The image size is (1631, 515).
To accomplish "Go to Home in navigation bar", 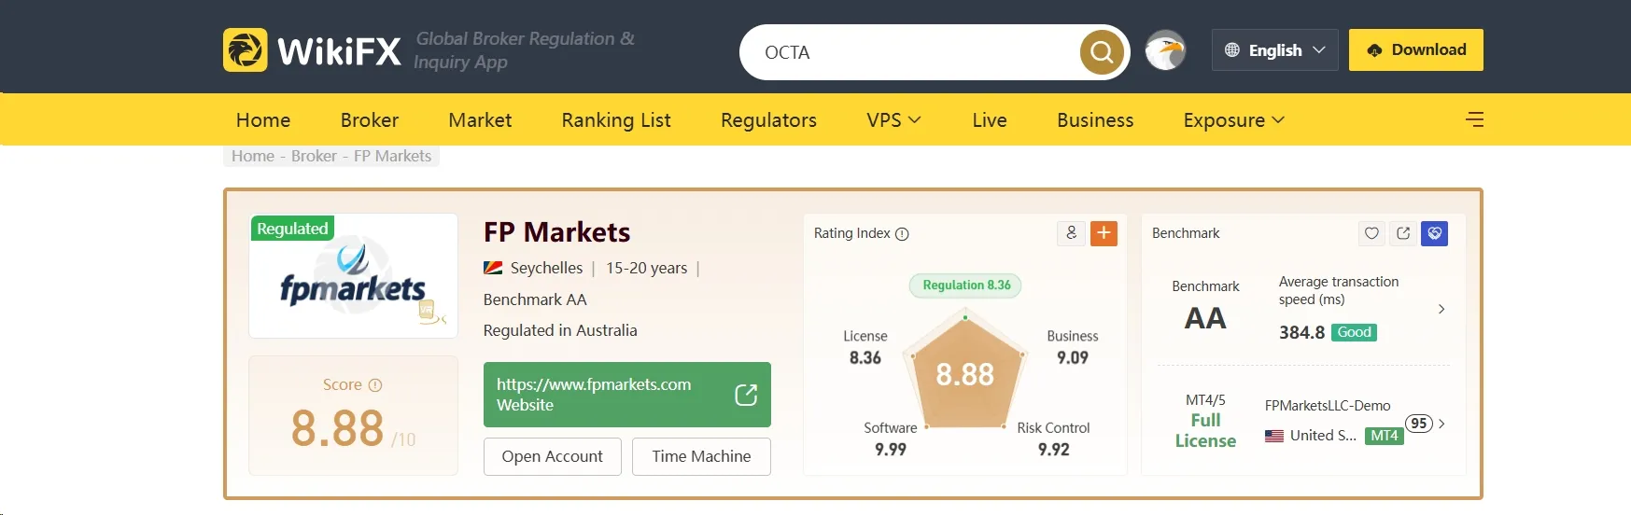I will pos(263,120).
